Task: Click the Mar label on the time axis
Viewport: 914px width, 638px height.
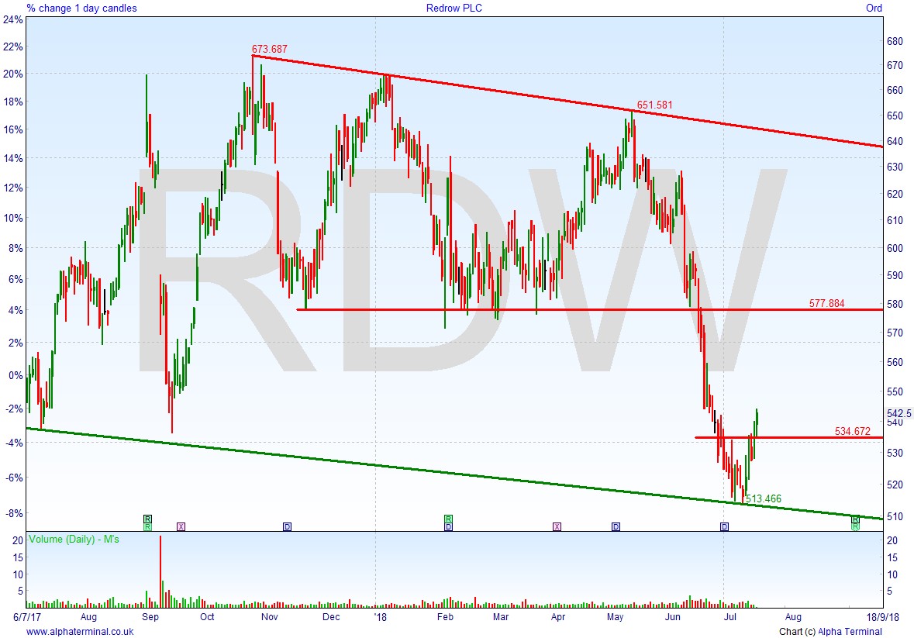Action: (501, 616)
